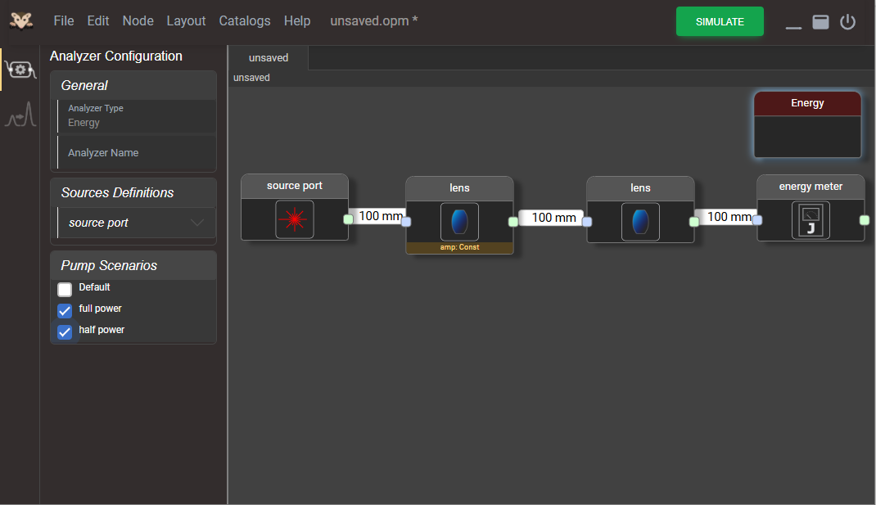Open the File menu
Screen dimensions: 876x505
(64, 20)
